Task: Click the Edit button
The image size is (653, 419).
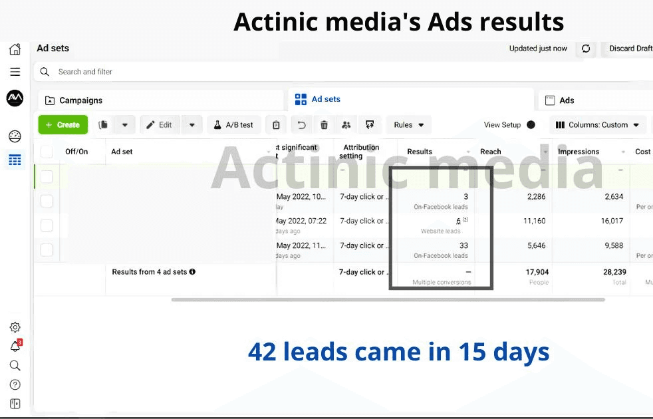Action: click(160, 125)
